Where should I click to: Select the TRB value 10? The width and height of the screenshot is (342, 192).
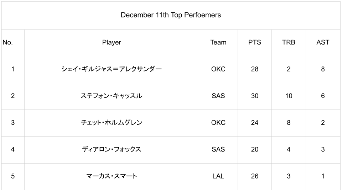coord(289,96)
